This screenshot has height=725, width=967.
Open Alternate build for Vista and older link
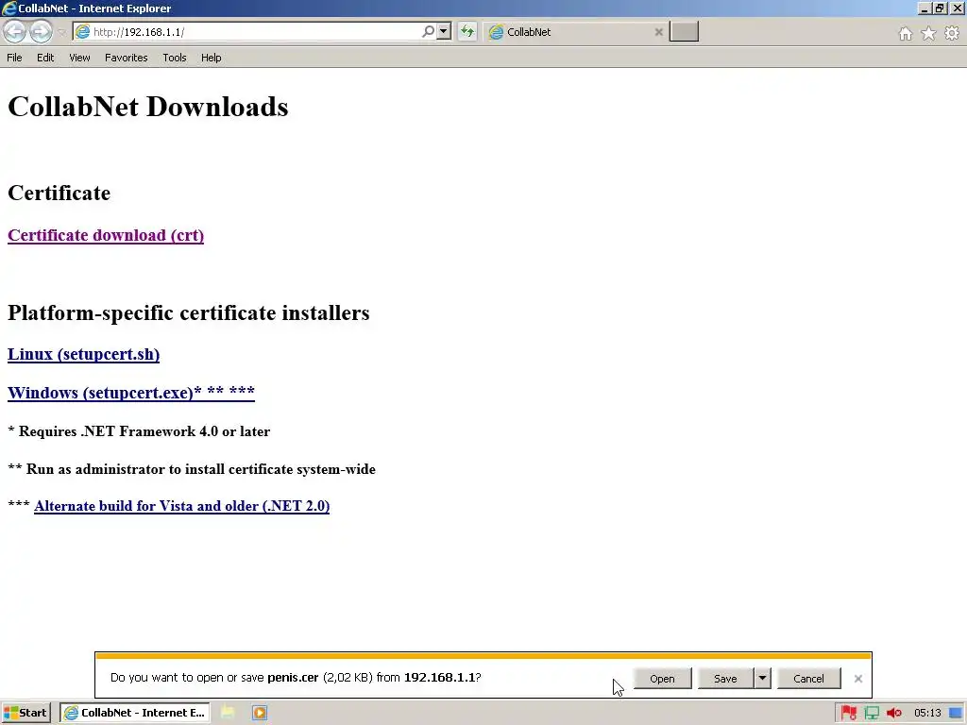pyautogui.click(x=182, y=506)
